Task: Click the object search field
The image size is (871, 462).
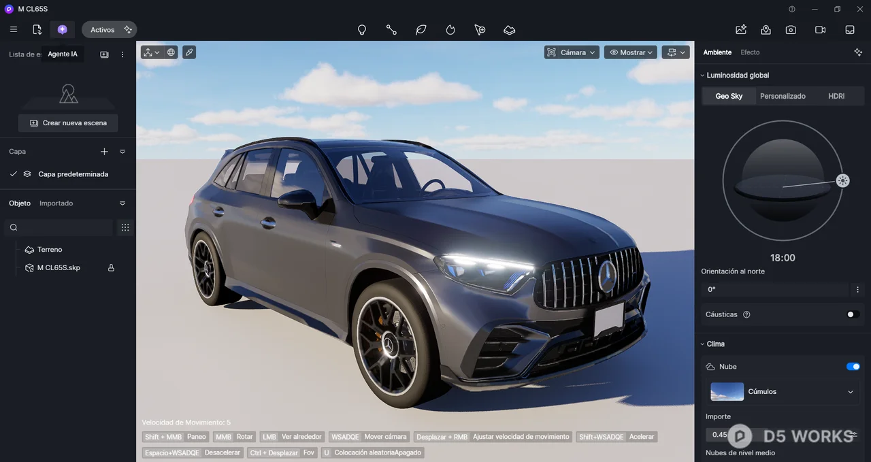Action: (59, 227)
